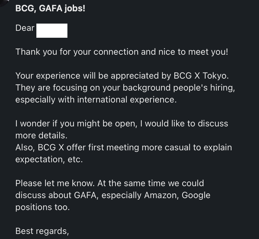Viewport: 259px width, 239px height.
Task: Click the "more details." text
Action: 41,135
